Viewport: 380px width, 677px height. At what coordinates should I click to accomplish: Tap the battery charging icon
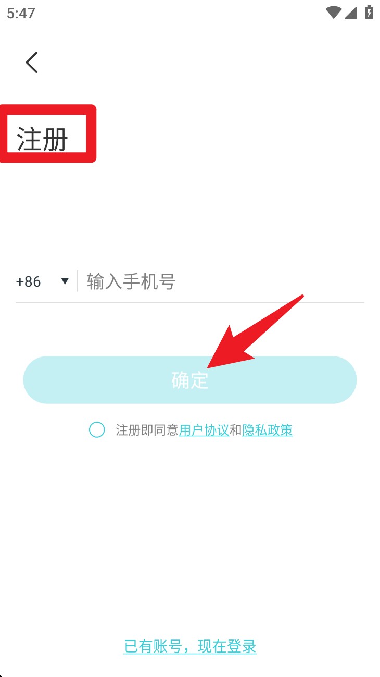pyautogui.click(x=369, y=13)
